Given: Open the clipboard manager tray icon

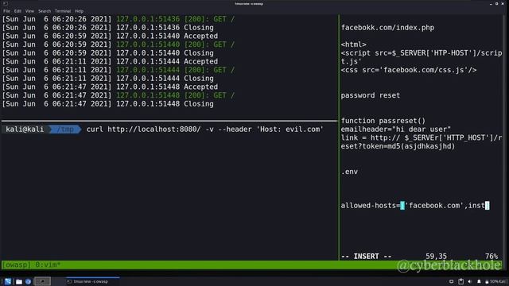Looking at the screenshot, I should point(460,281).
